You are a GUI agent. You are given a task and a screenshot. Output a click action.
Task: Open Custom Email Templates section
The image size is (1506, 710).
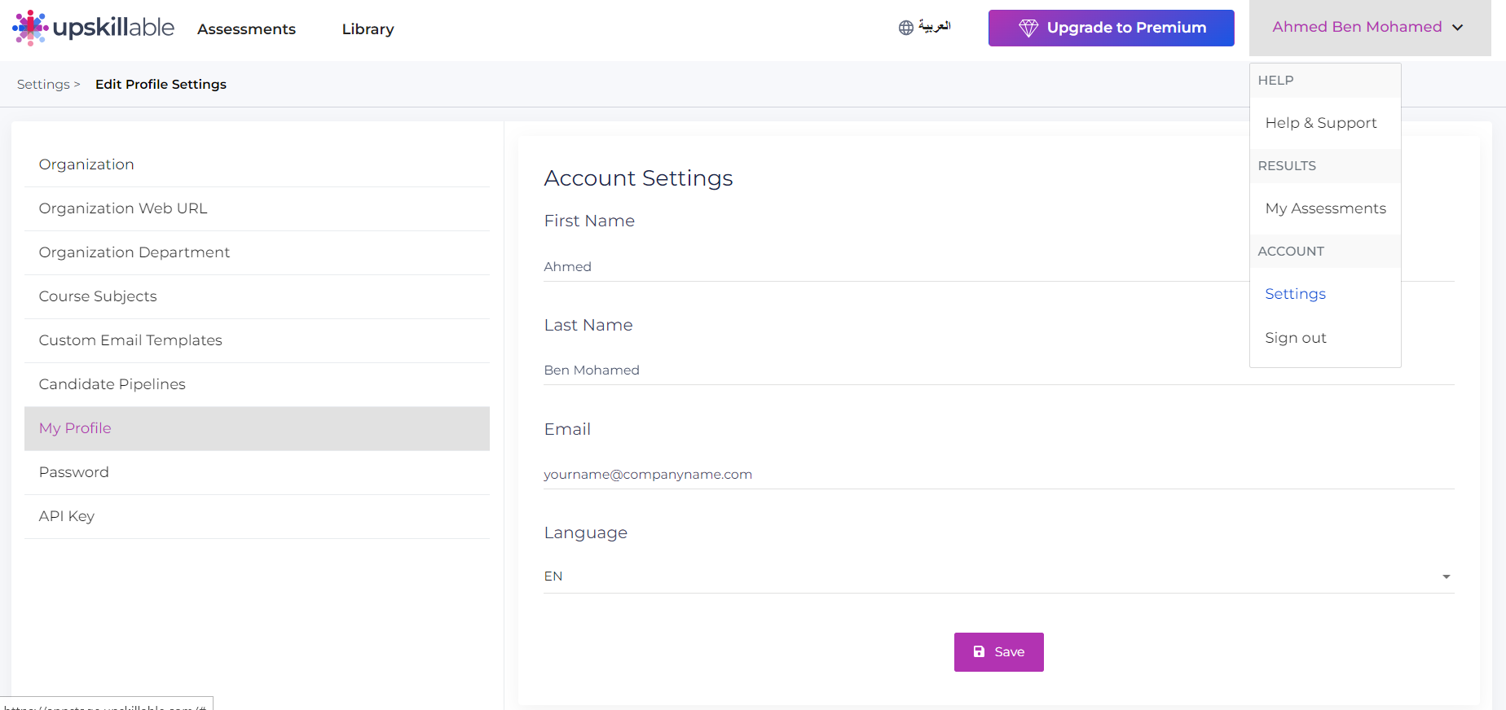(257, 341)
